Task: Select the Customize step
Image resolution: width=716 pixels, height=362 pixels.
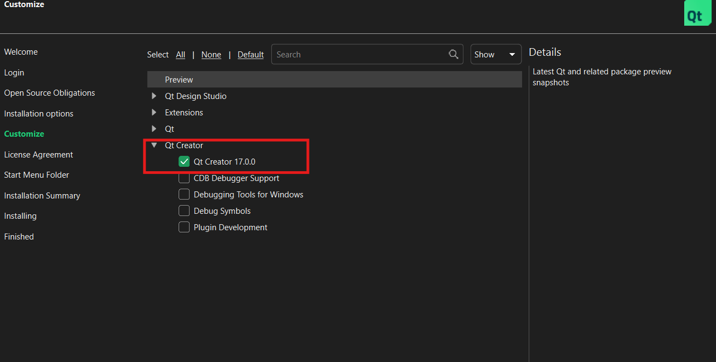Action: click(x=24, y=134)
